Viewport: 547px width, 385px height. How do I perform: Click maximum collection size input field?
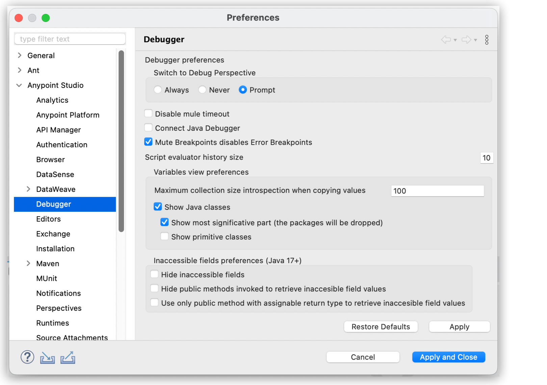coord(438,191)
